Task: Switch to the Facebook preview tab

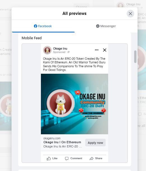Action: tap(43, 26)
